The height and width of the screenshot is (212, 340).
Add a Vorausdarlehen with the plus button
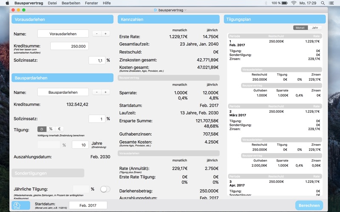[105, 34]
